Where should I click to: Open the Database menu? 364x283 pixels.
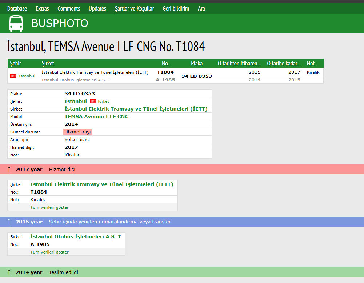[17, 8]
